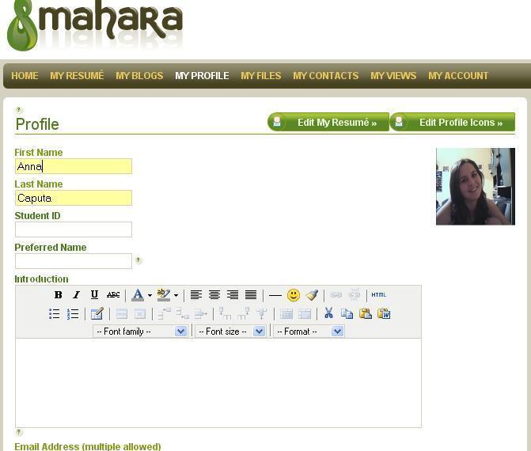531x451 pixels.
Task: Apply underline from the editor toolbar
Action: [x=94, y=295]
